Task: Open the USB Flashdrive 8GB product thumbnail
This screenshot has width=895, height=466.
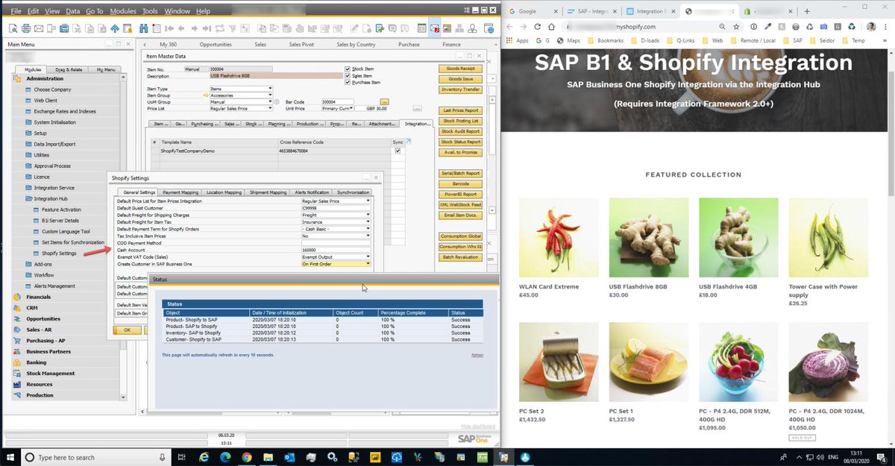Action: [x=648, y=238]
